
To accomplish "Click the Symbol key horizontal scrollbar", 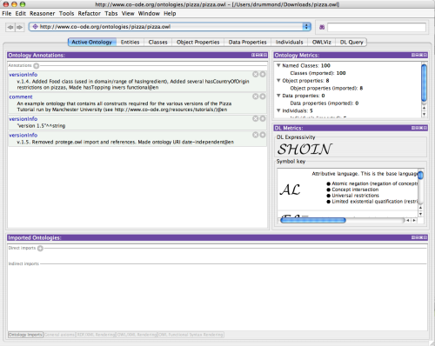I will click(342, 221).
